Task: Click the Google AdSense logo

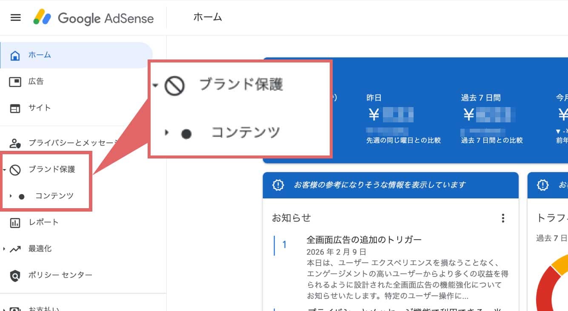Action: [94, 18]
